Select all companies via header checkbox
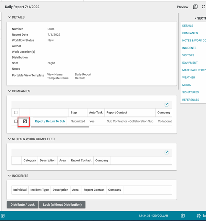 16,113
